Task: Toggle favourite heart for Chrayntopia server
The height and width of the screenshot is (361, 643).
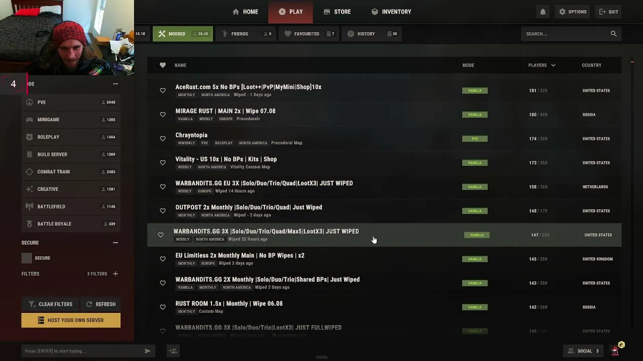Action: [x=163, y=139]
